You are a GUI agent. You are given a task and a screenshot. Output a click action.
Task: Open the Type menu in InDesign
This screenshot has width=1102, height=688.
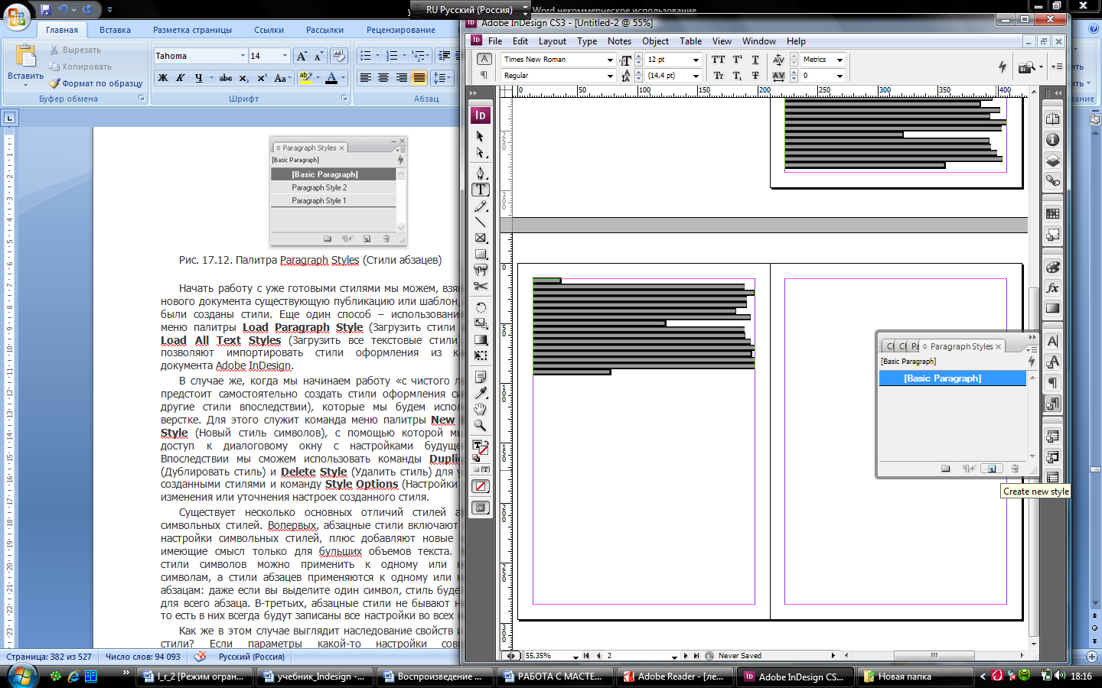[x=587, y=41]
